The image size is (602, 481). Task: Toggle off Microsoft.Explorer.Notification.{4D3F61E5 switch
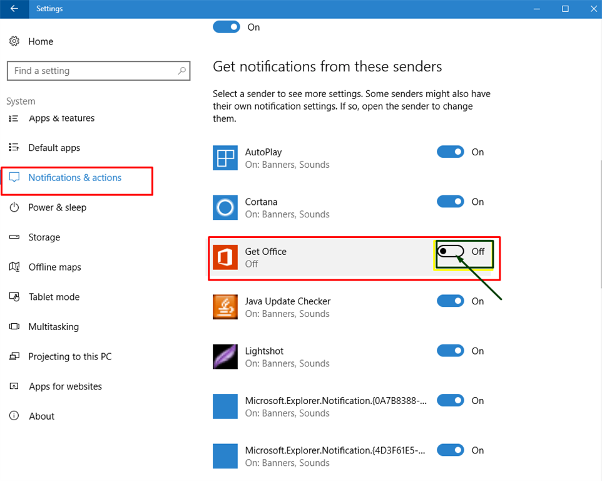(x=451, y=450)
